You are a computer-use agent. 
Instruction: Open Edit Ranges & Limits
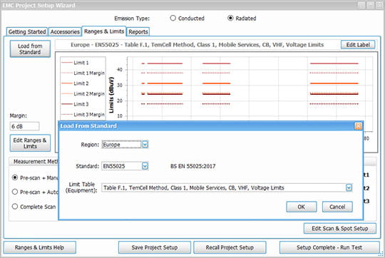tap(30, 143)
